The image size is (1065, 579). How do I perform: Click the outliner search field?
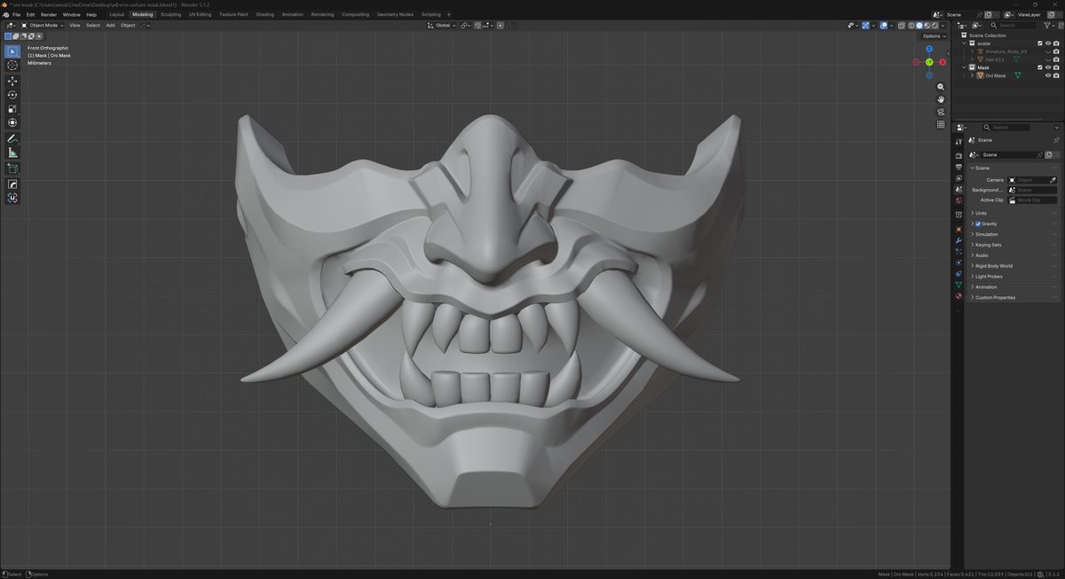pos(1015,25)
